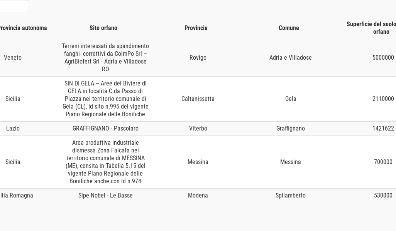This screenshot has width=396, height=231.
Task: Select the Spilamberto comune cell
Action: 291,196
